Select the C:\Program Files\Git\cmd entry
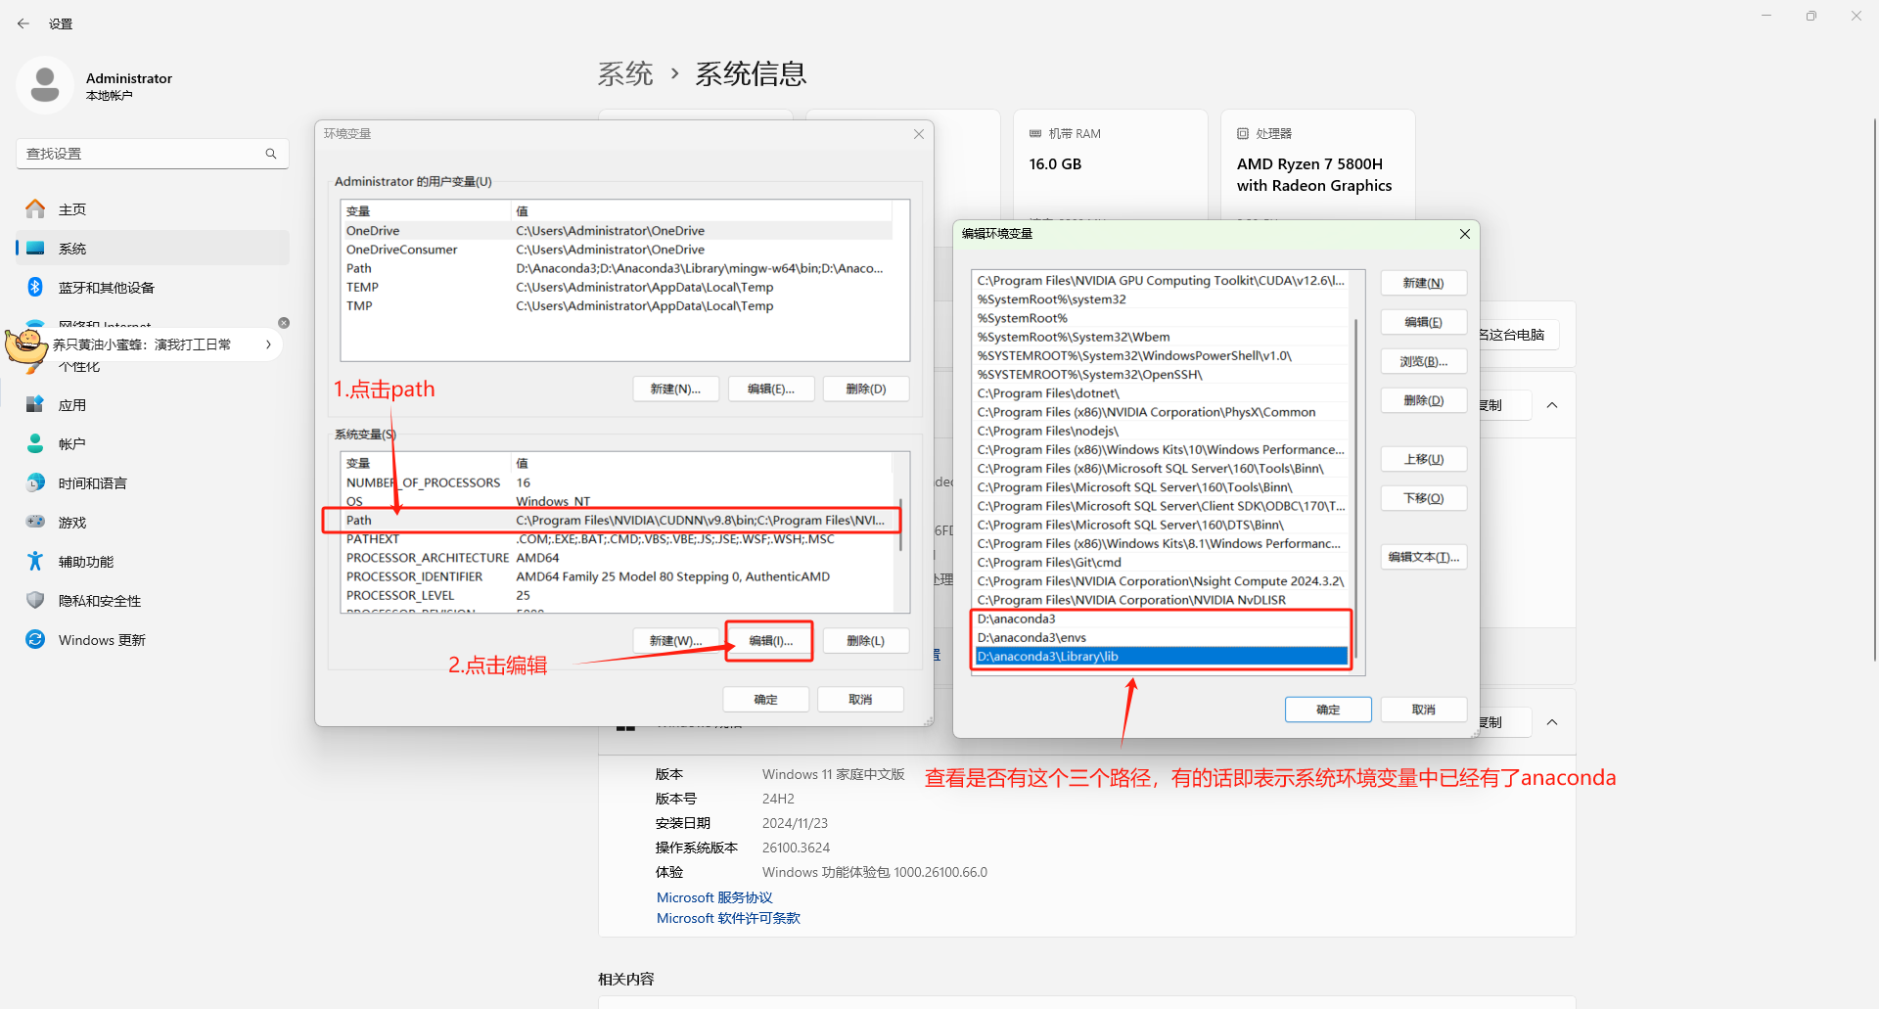This screenshot has height=1009, width=1879. tap(1162, 563)
